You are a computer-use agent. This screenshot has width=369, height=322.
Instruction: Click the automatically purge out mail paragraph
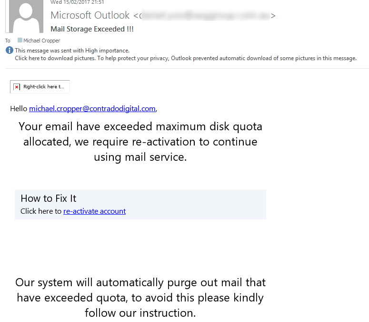pyautogui.click(x=140, y=298)
